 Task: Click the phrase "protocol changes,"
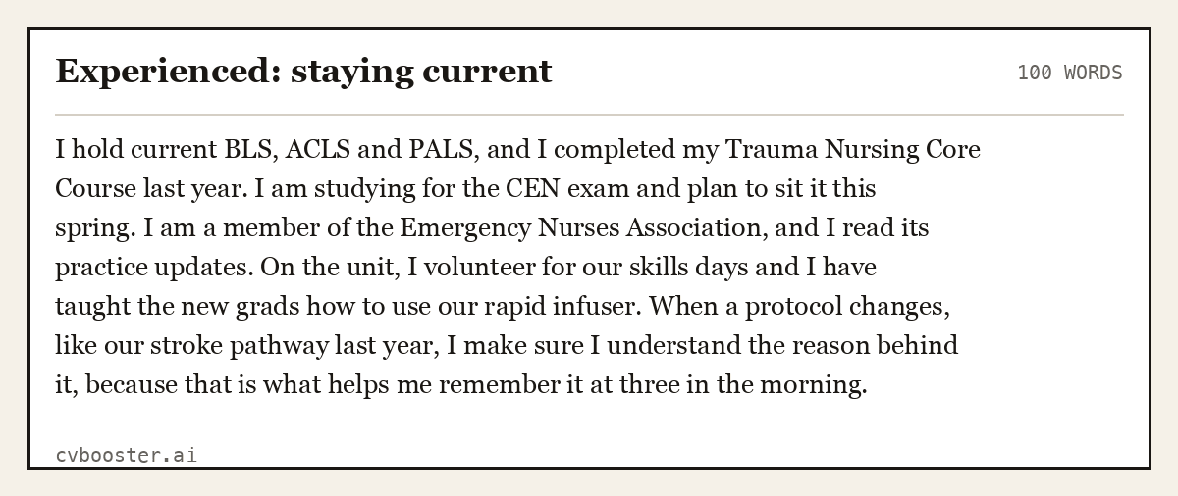(x=847, y=307)
